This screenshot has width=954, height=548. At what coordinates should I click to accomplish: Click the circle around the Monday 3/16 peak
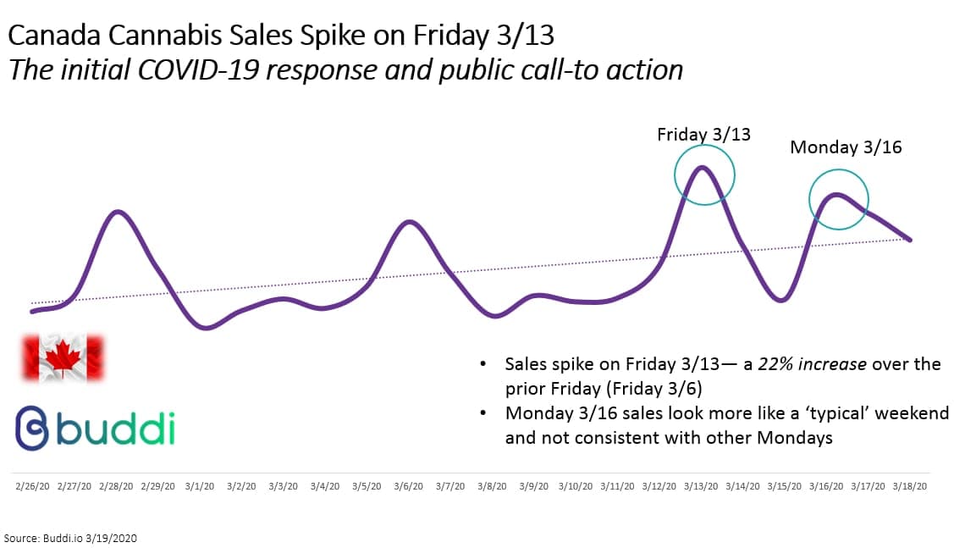click(838, 199)
